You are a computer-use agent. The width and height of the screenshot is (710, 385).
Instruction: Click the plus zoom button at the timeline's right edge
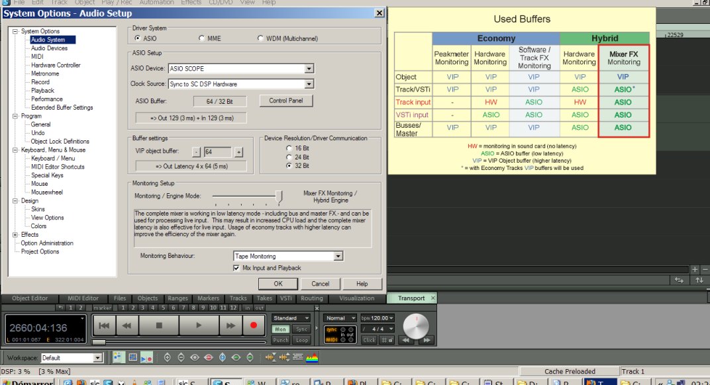pos(695,269)
